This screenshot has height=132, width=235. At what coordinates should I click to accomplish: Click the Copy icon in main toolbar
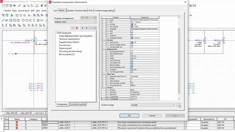point(28,6)
